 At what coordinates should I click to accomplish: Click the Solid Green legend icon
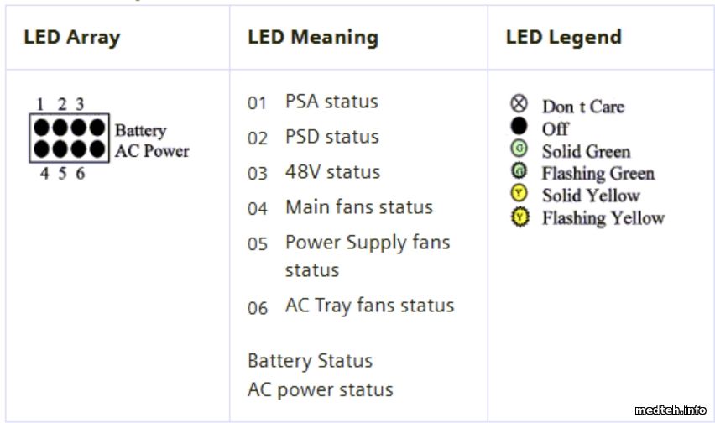[x=519, y=149]
